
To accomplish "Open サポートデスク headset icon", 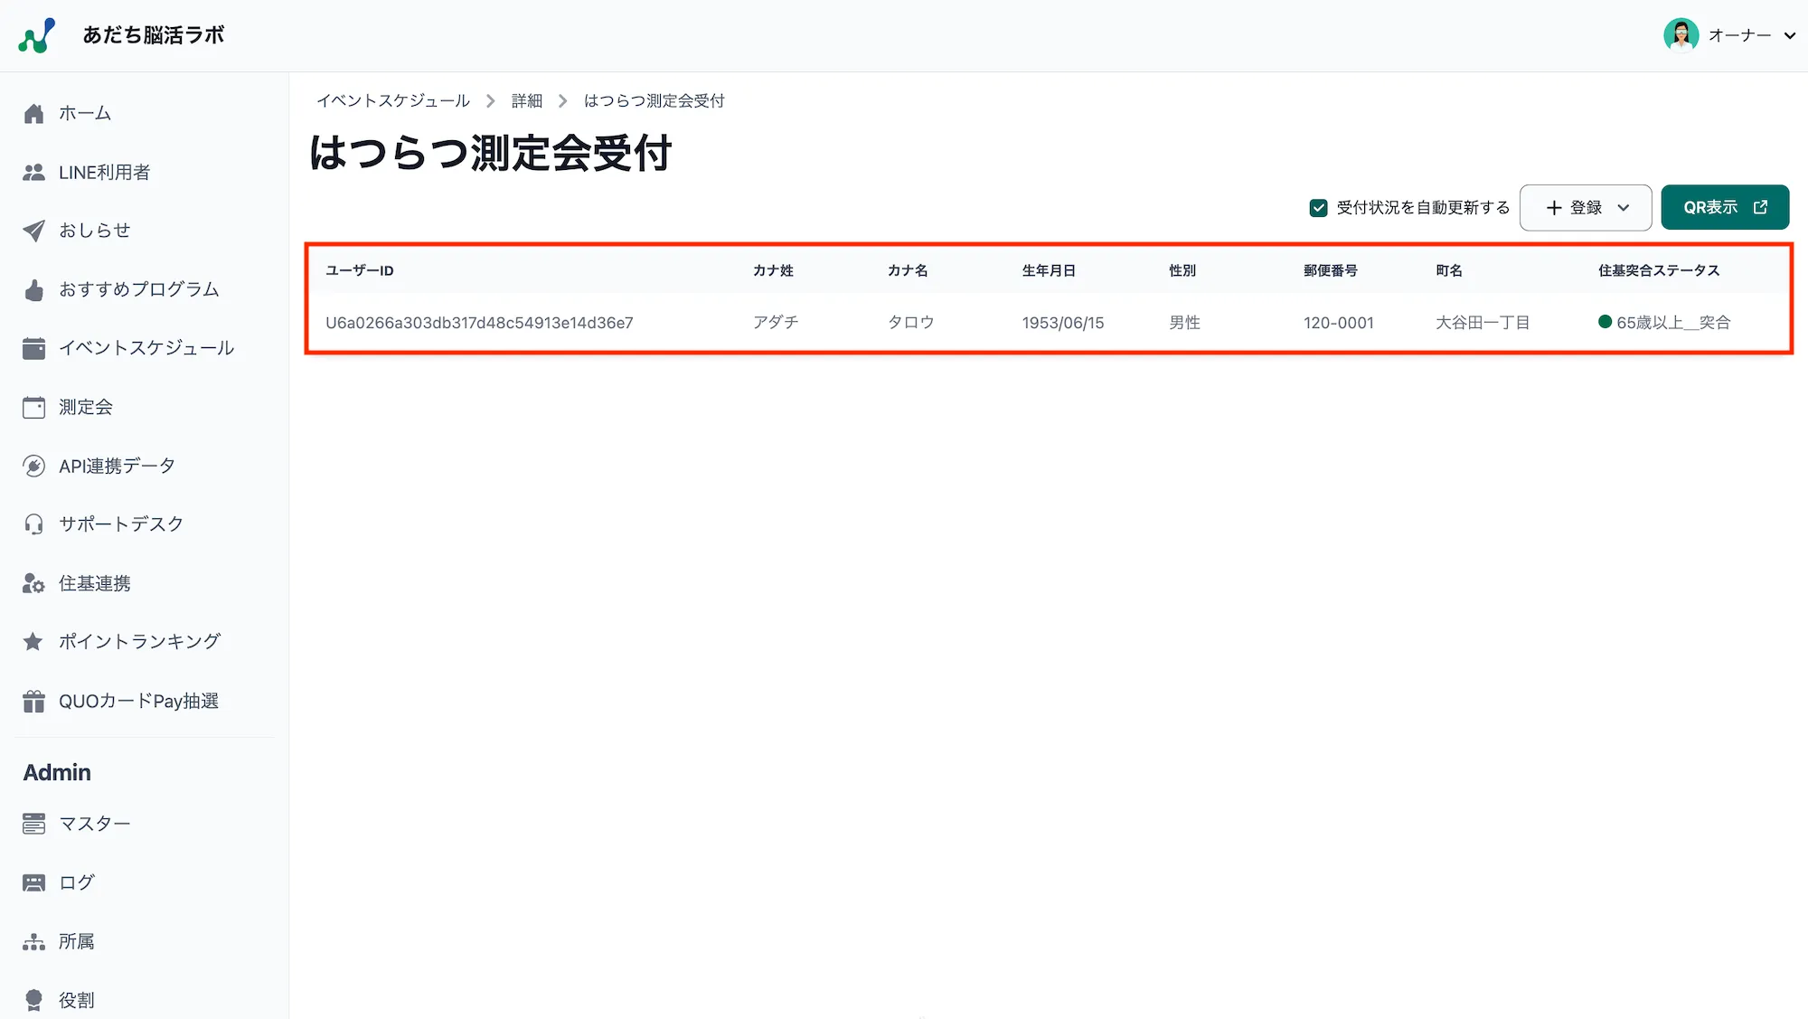I will coord(33,524).
